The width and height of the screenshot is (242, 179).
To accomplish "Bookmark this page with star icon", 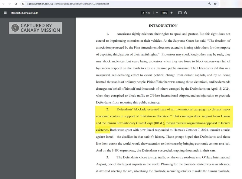I will [x=215, y=4].
